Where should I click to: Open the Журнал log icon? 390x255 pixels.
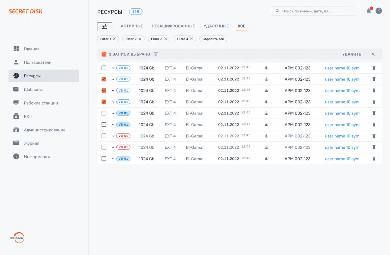pos(16,143)
